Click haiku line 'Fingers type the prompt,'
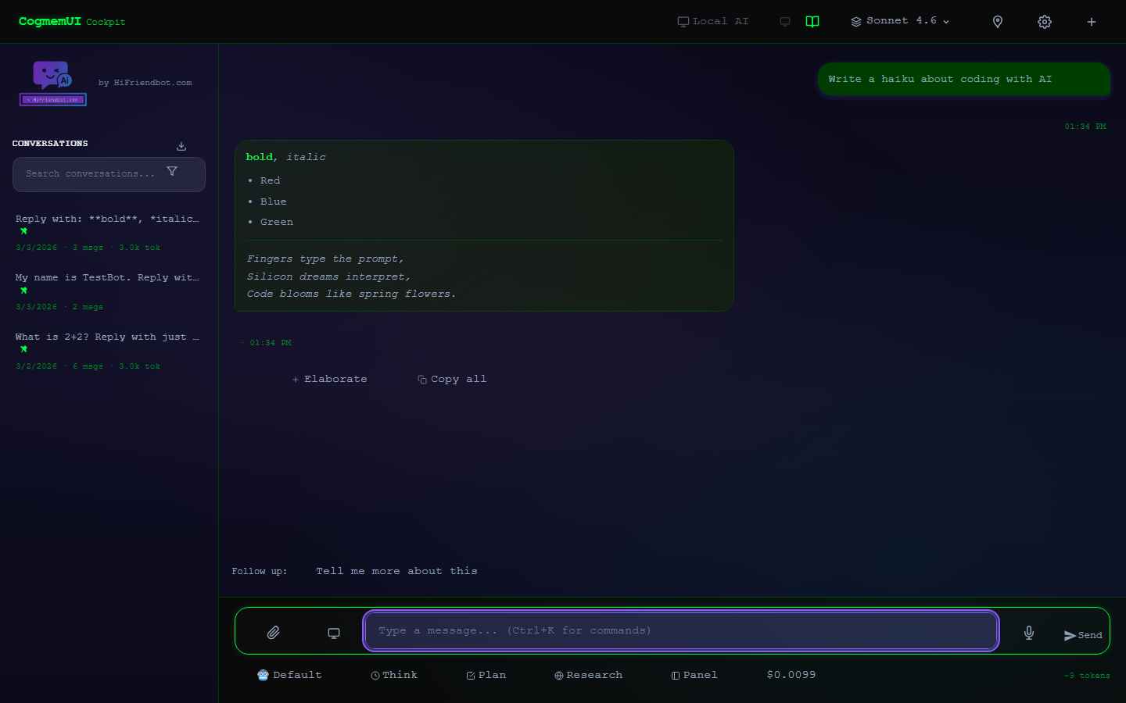The width and height of the screenshot is (1126, 703). click(325, 259)
